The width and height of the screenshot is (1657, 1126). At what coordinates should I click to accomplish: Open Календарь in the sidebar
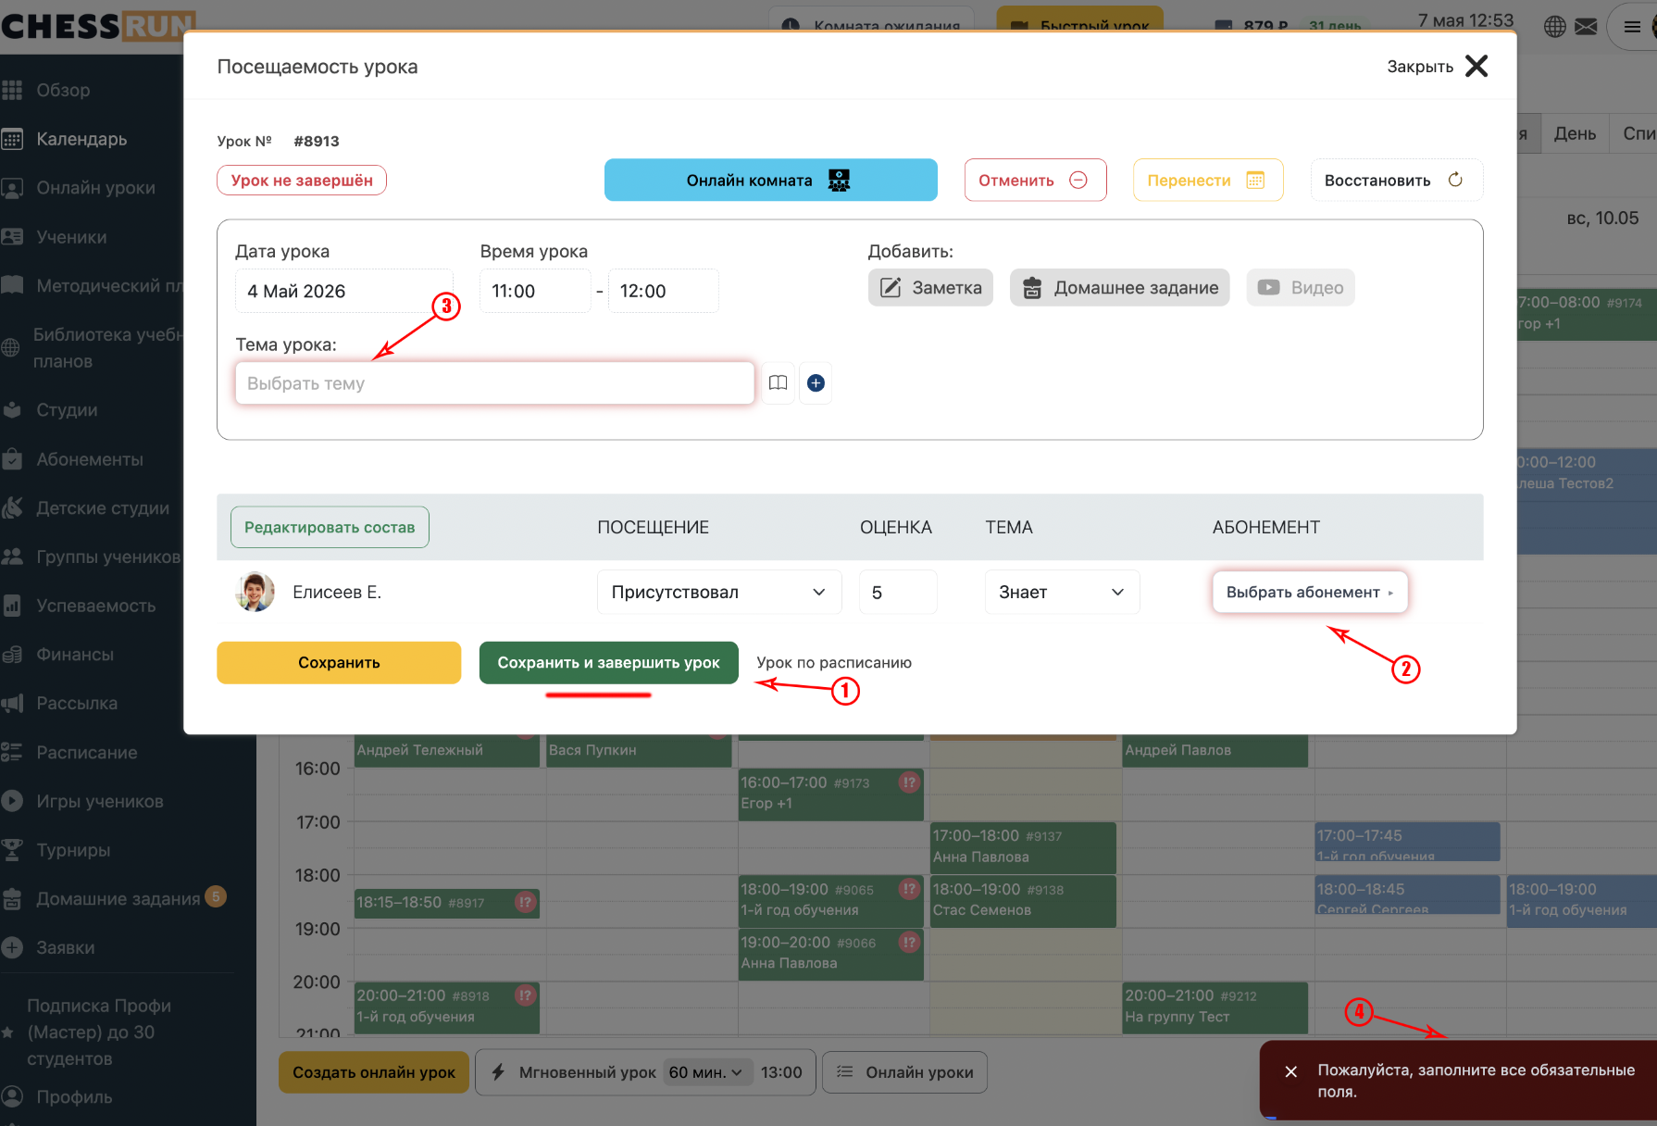tap(81, 139)
